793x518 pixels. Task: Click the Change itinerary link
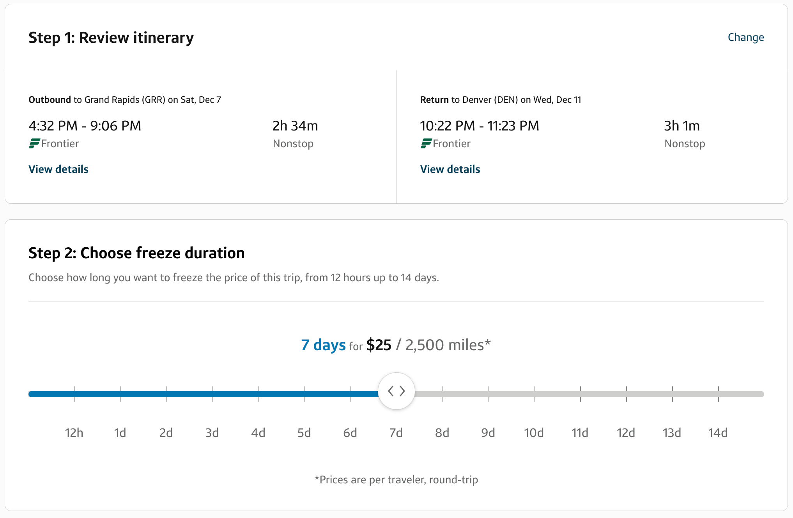pyautogui.click(x=745, y=37)
